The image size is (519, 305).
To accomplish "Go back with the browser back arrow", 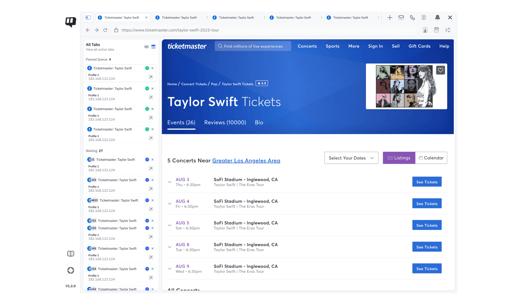I will point(88,30).
